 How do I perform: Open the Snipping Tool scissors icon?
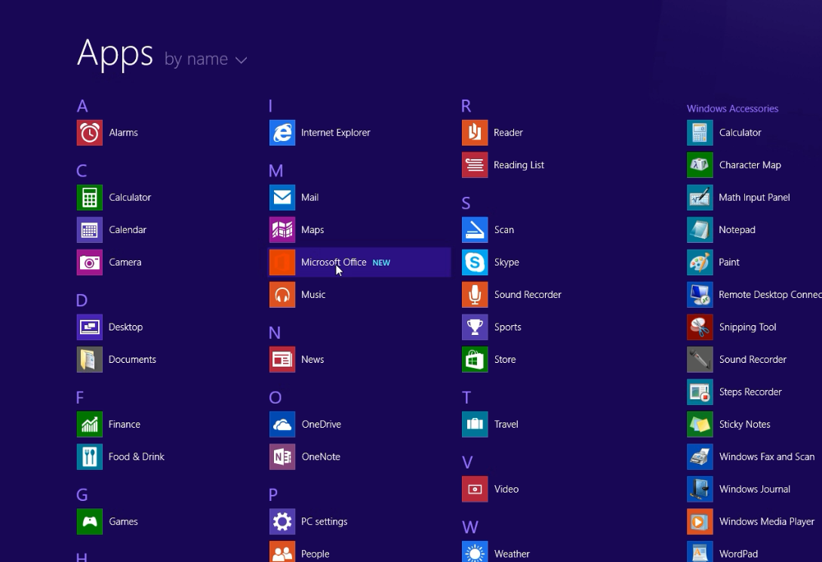[700, 327]
